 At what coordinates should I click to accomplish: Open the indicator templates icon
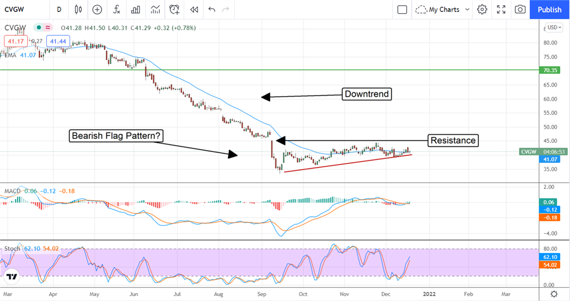[x=155, y=10]
